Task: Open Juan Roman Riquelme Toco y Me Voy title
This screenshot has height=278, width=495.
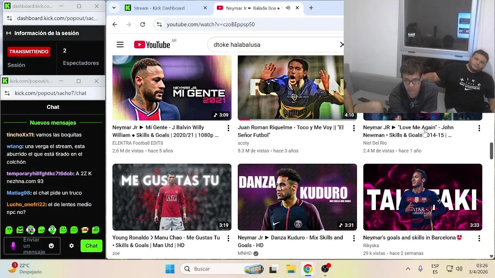Action: (290, 131)
